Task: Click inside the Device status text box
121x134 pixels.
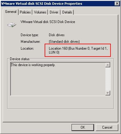Action: (58, 79)
